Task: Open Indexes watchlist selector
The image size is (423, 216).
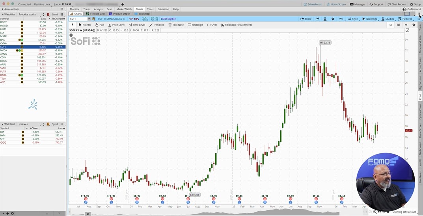Action: (x=29, y=124)
